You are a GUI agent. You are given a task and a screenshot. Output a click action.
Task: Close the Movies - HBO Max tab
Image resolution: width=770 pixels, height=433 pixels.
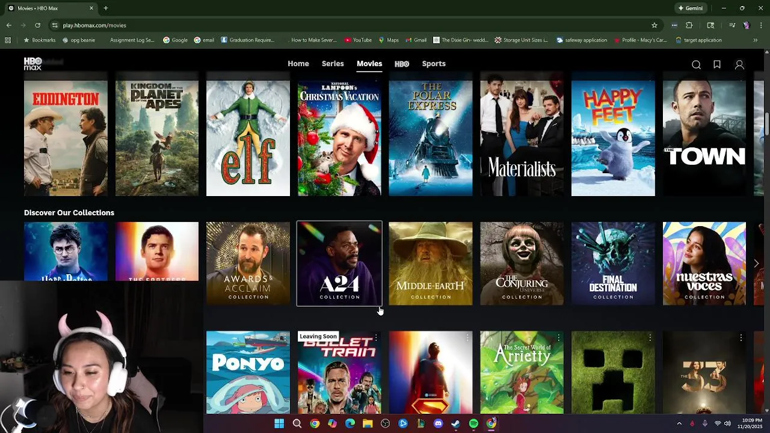(x=91, y=8)
